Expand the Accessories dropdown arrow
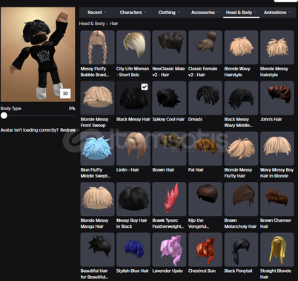 coord(217,13)
